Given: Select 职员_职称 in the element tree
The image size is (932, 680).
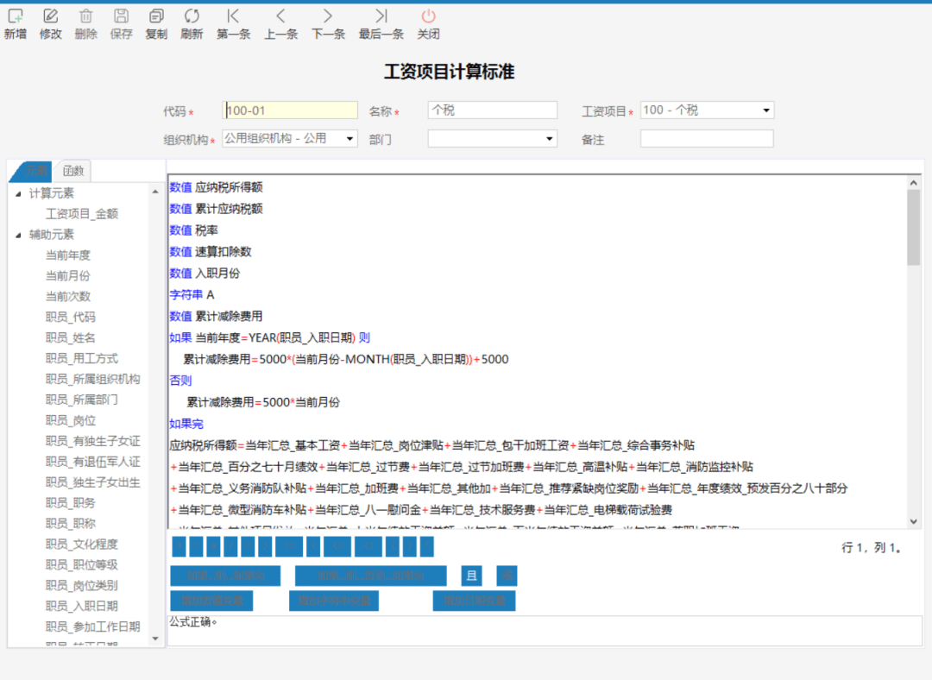Looking at the screenshot, I should point(70,524).
